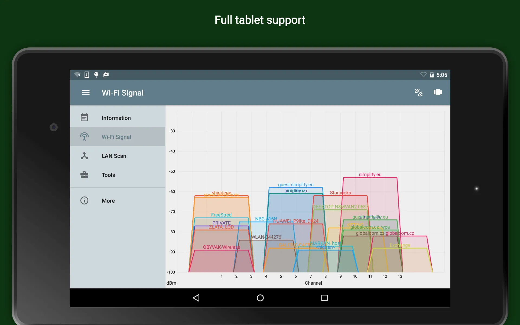520x325 pixels.
Task: Open Tools via the briefcase icon
Action: click(84, 175)
